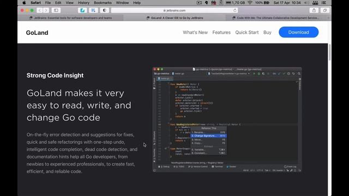Click the volume icon in menu bar
Screen dimensions: 349x196
306,3
